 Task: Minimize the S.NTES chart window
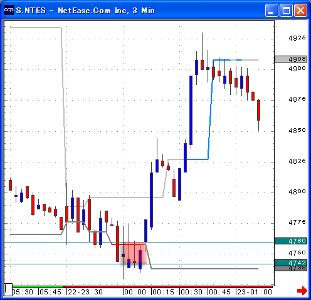tap(271, 10)
